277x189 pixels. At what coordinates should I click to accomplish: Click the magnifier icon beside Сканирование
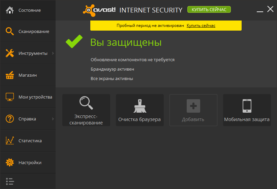pos(10,31)
